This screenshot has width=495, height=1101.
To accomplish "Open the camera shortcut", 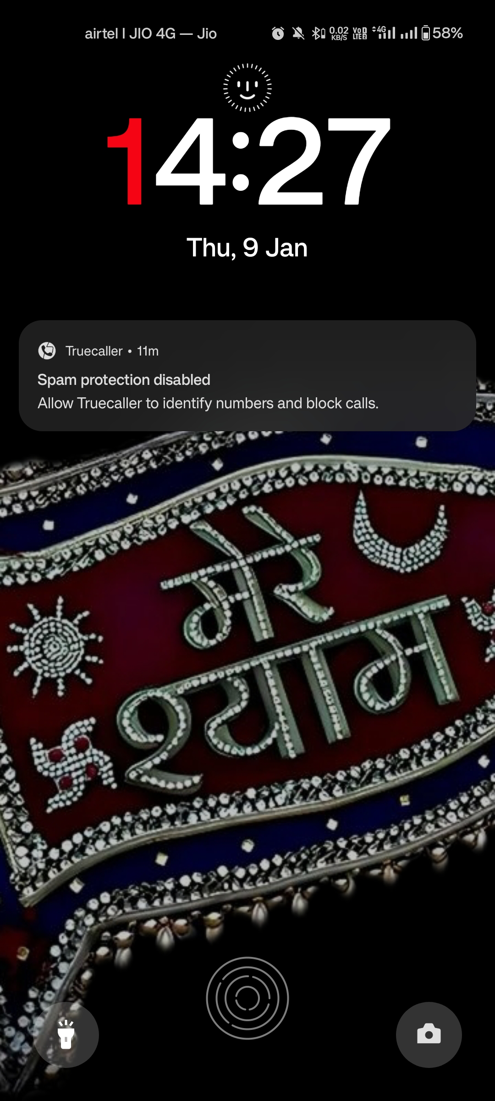I will pyautogui.click(x=429, y=1034).
